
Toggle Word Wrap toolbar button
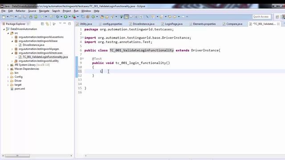click(x=131, y=17)
